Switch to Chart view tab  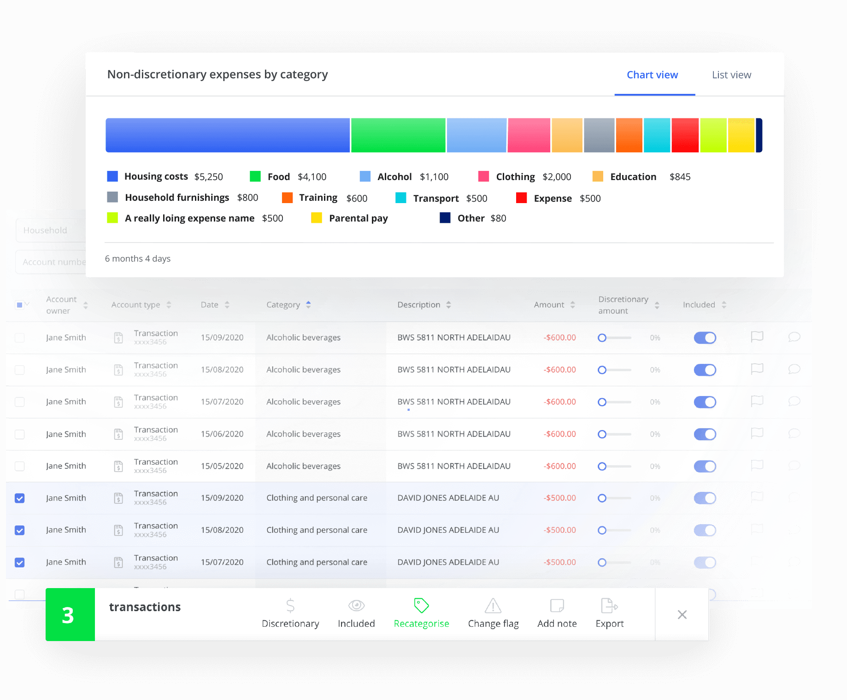pos(652,75)
